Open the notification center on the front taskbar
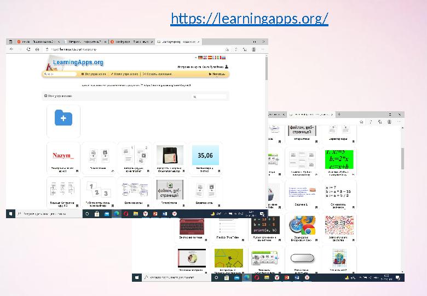This screenshot has height=296, width=427. click(262, 214)
